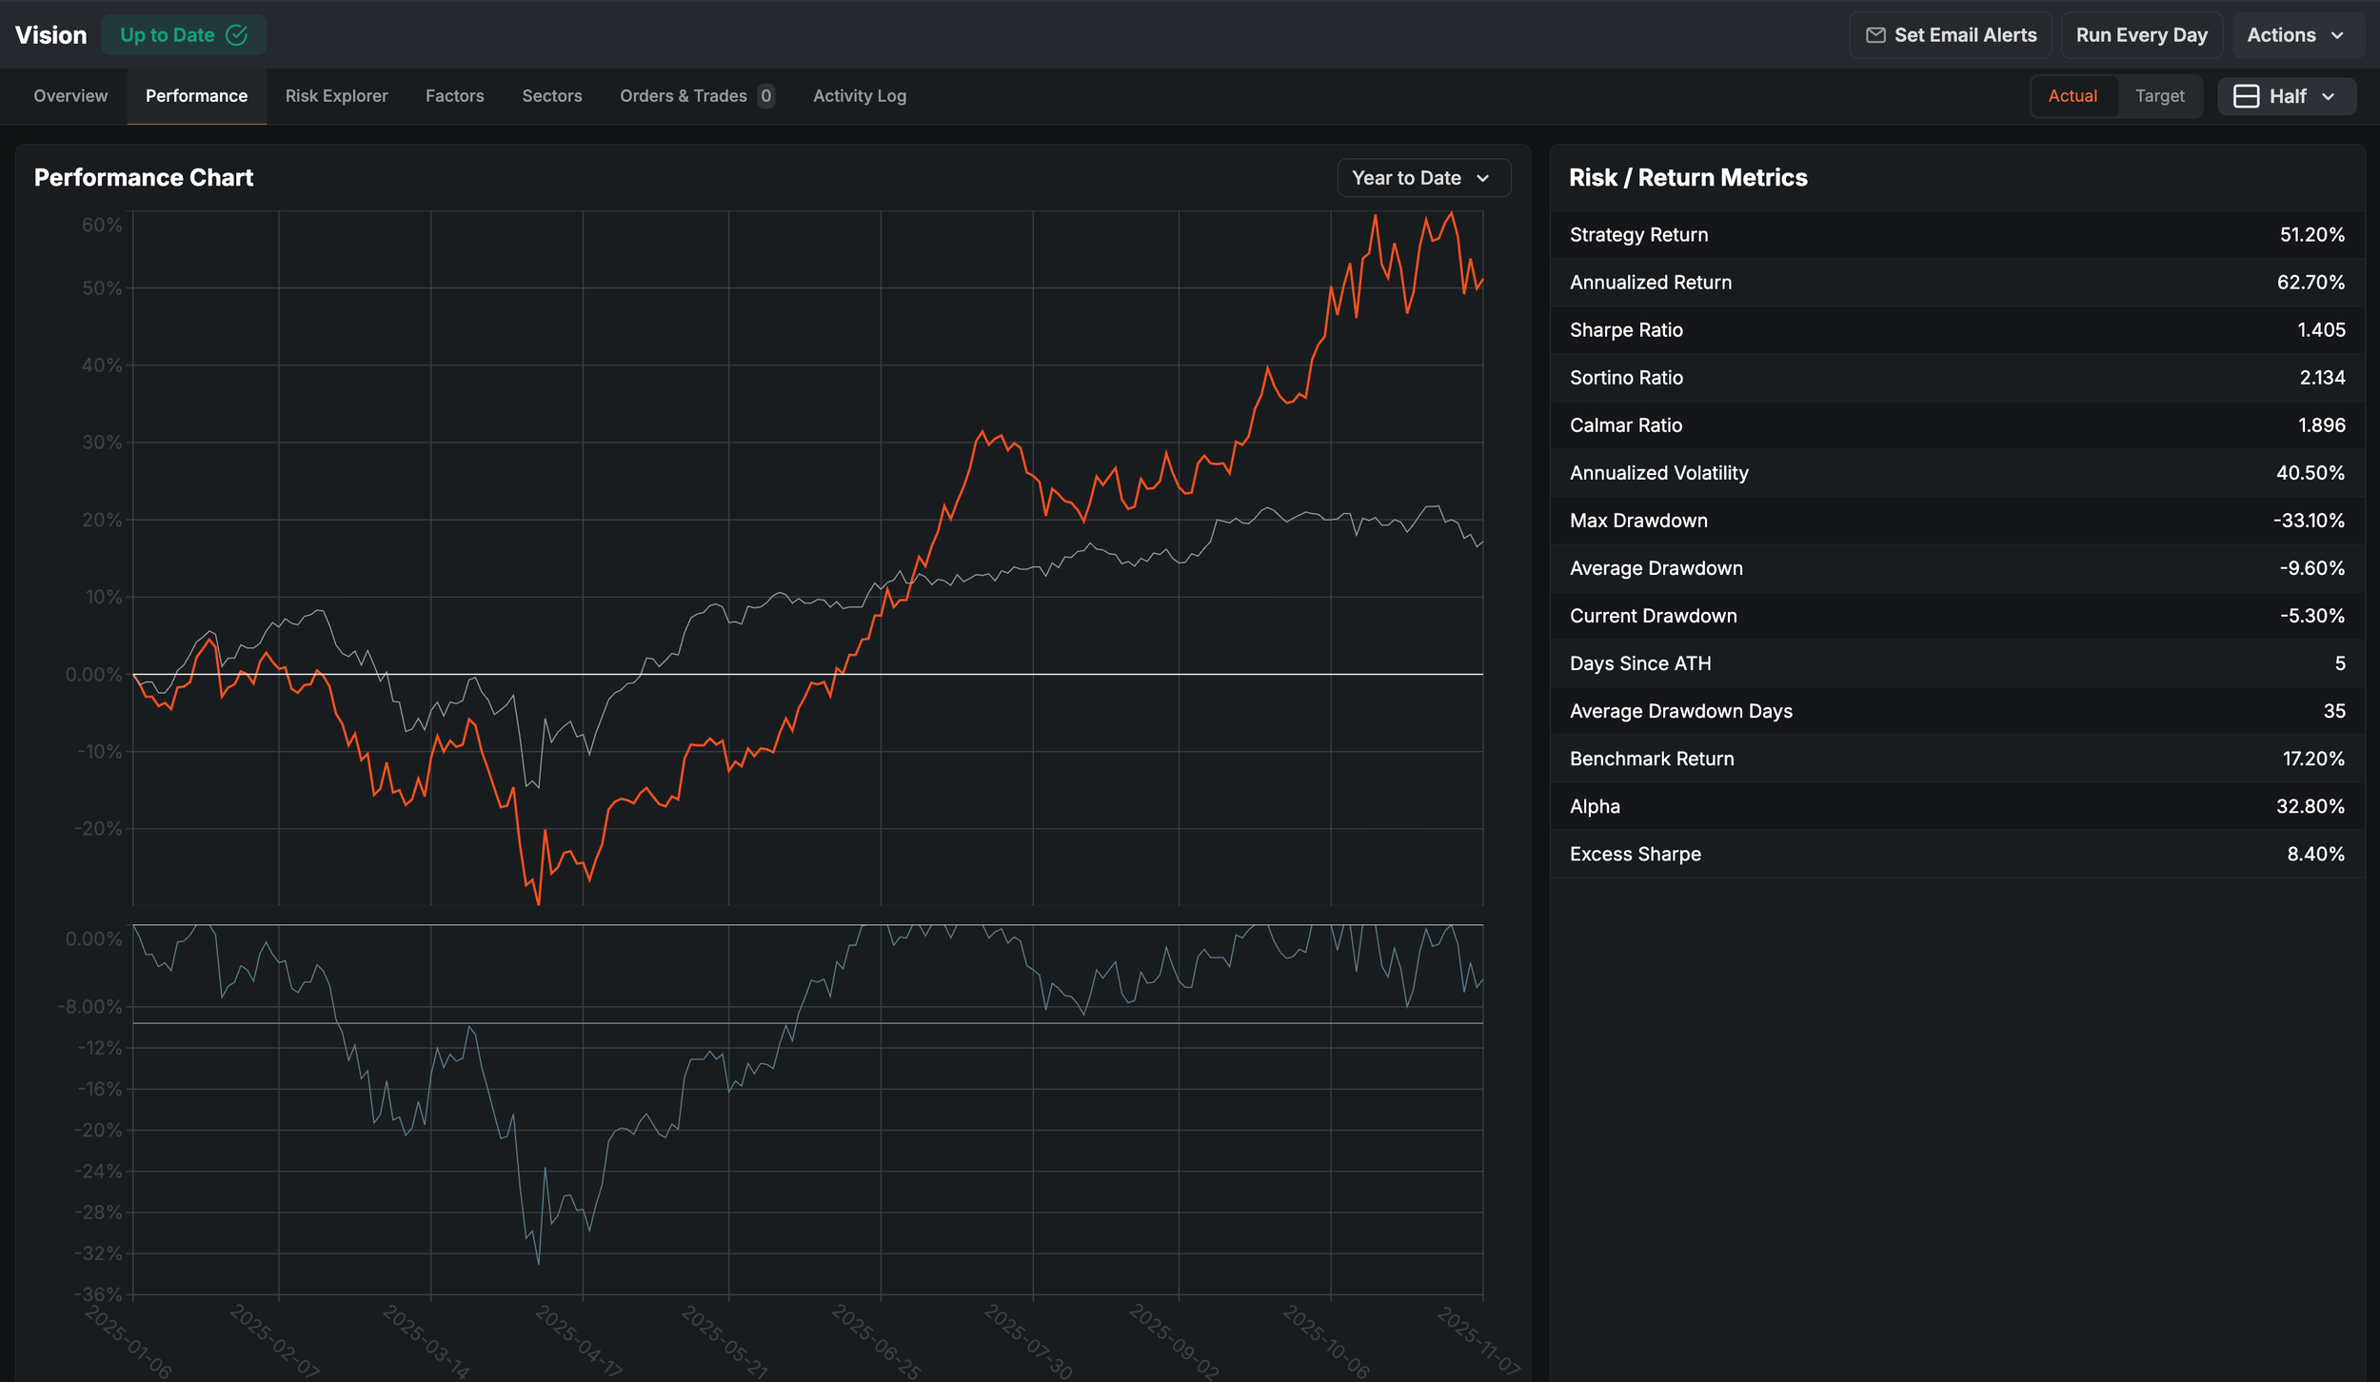2380x1382 pixels.
Task: Click the 0 badge on Orders & Trades
Action: pos(765,96)
